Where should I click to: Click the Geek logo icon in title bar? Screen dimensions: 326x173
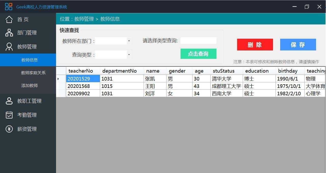pos(8,6)
